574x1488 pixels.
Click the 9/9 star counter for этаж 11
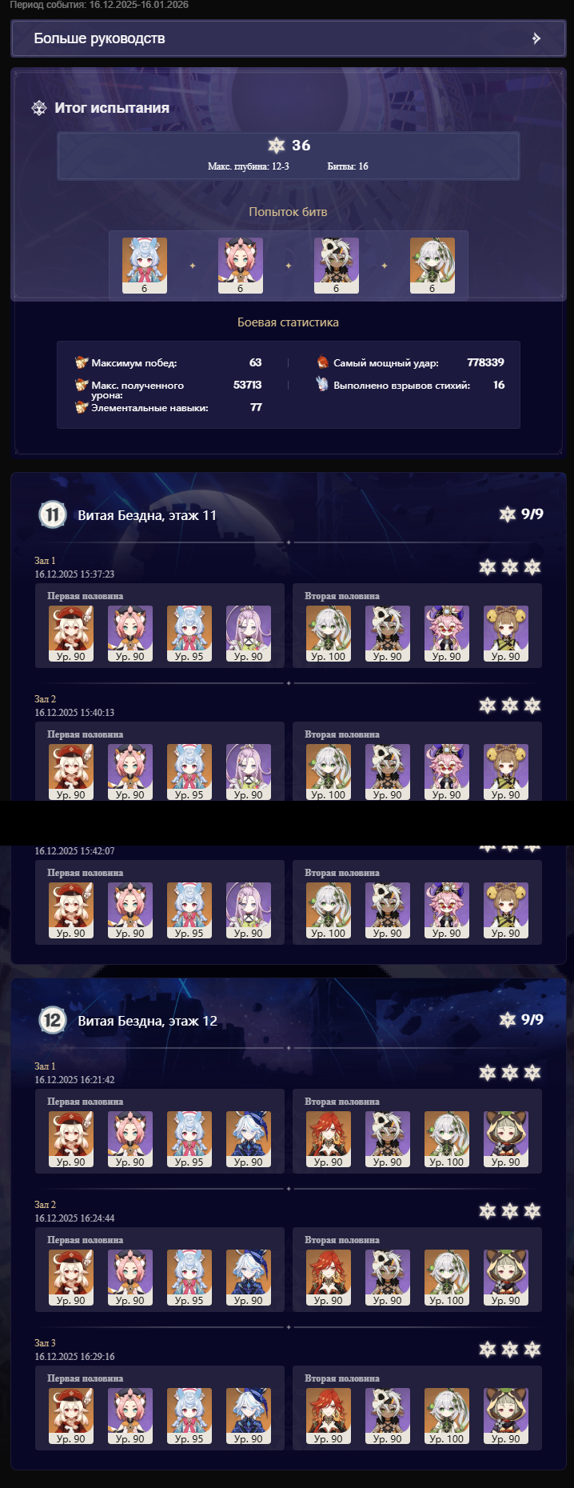pyautogui.click(x=521, y=514)
